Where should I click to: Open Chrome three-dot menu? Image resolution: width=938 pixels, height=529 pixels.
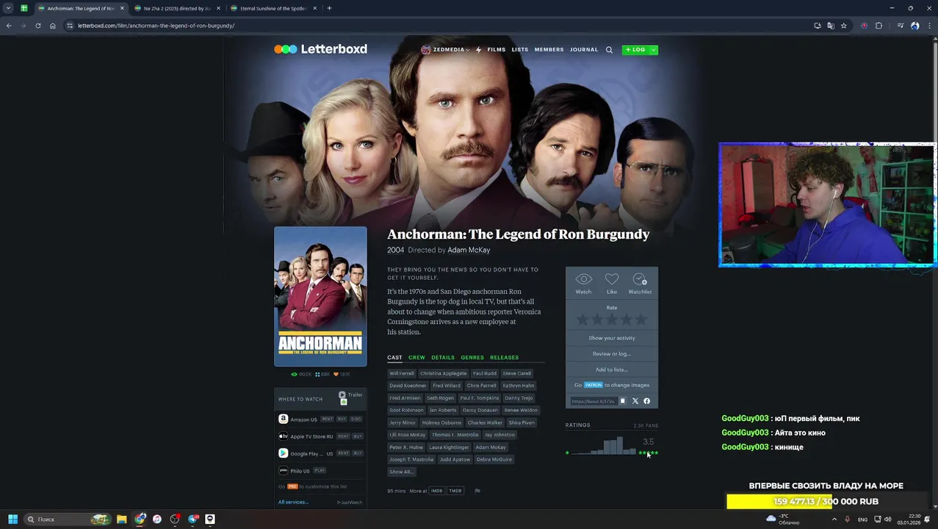(x=928, y=26)
